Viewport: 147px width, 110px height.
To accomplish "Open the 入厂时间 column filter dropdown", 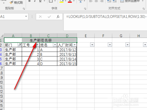I will 75,45.
